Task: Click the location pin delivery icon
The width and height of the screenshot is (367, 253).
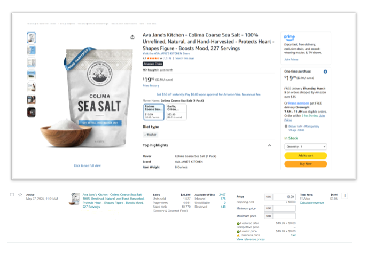Action: [x=286, y=126]
